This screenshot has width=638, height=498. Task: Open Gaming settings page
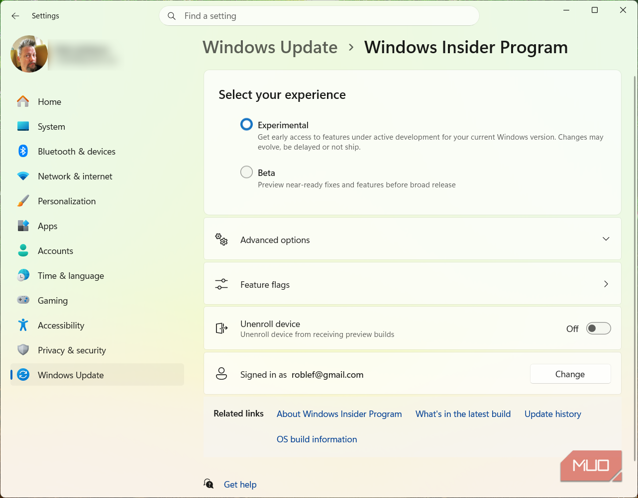(97, 300)
